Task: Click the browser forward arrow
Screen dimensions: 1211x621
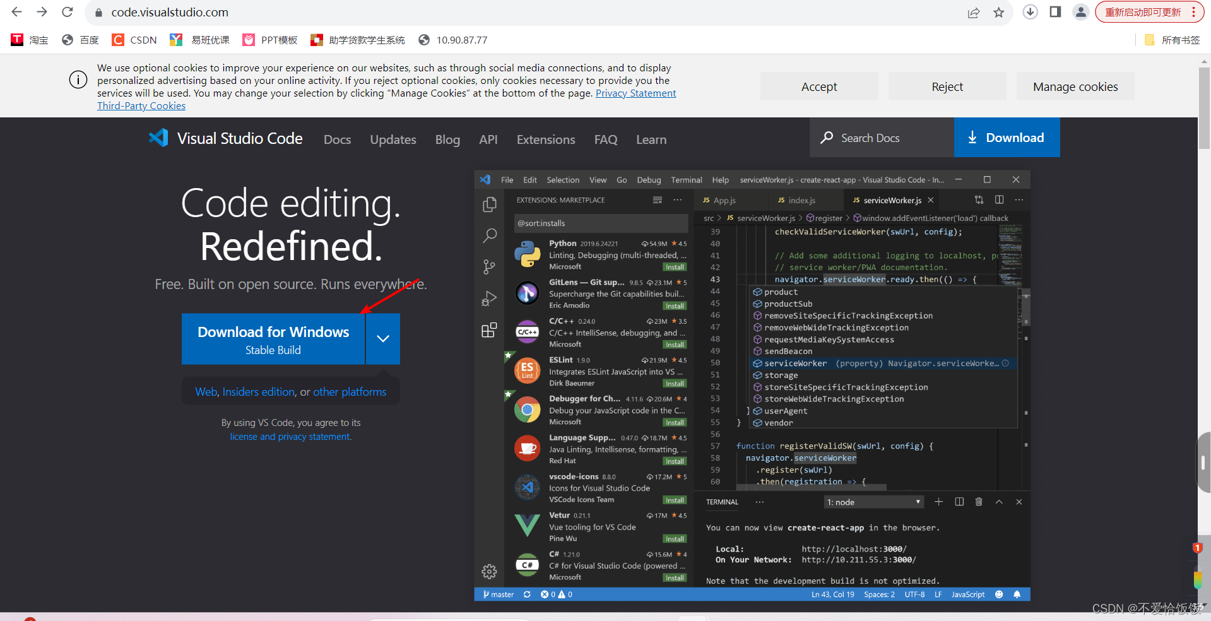Action: point(42,12)
